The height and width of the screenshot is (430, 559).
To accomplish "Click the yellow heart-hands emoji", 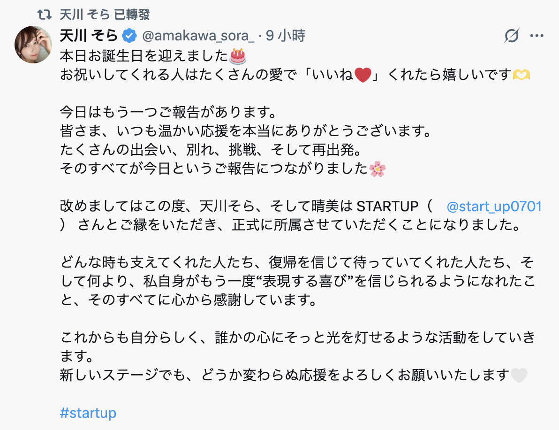I will pyautogui.click(x=521, y=75).
